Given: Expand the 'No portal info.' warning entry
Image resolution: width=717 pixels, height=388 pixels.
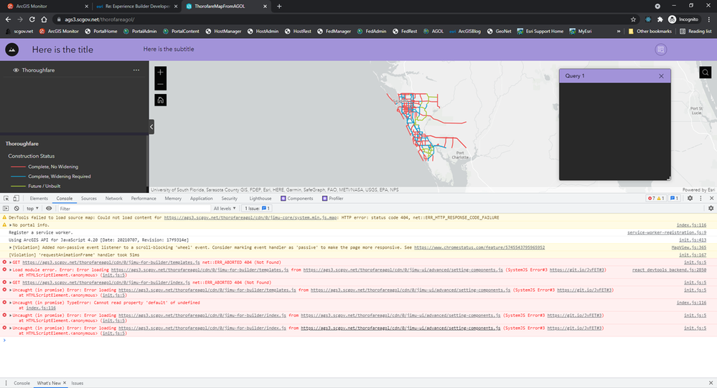Looking at the screenshot, I should (11, 225).
